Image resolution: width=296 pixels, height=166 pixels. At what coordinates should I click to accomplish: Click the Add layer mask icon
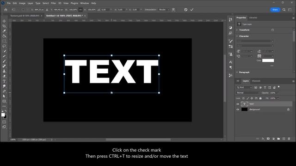tap(268, 139)
